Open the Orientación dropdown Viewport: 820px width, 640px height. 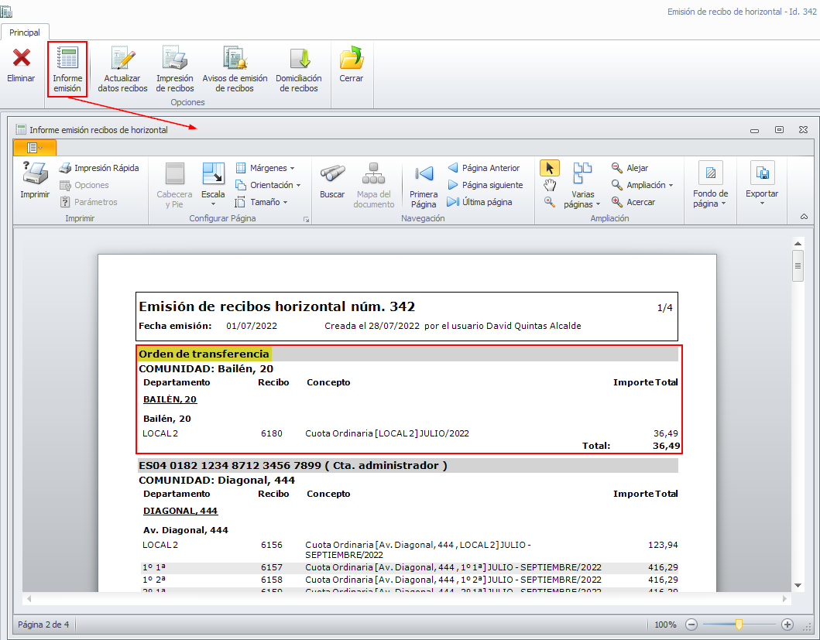pyautogui.click(x=267, y=185)
